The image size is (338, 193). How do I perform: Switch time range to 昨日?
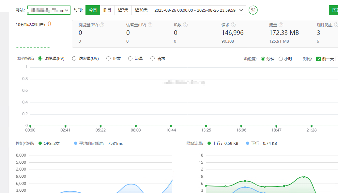point(107,10)
